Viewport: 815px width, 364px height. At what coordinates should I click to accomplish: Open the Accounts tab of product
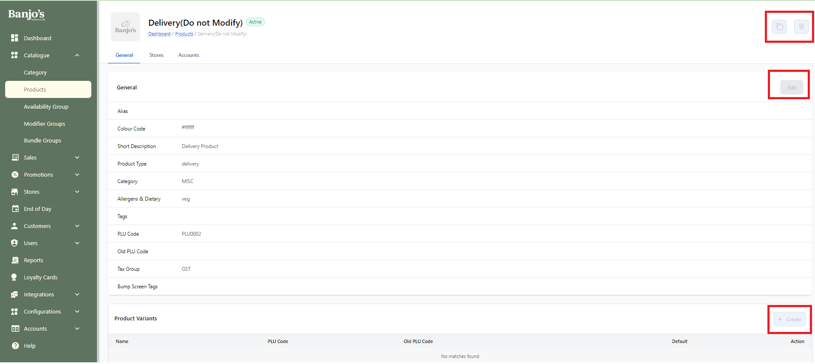189,55
